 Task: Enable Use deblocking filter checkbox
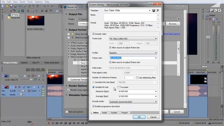pyautogui.click(x=137, y=78)
